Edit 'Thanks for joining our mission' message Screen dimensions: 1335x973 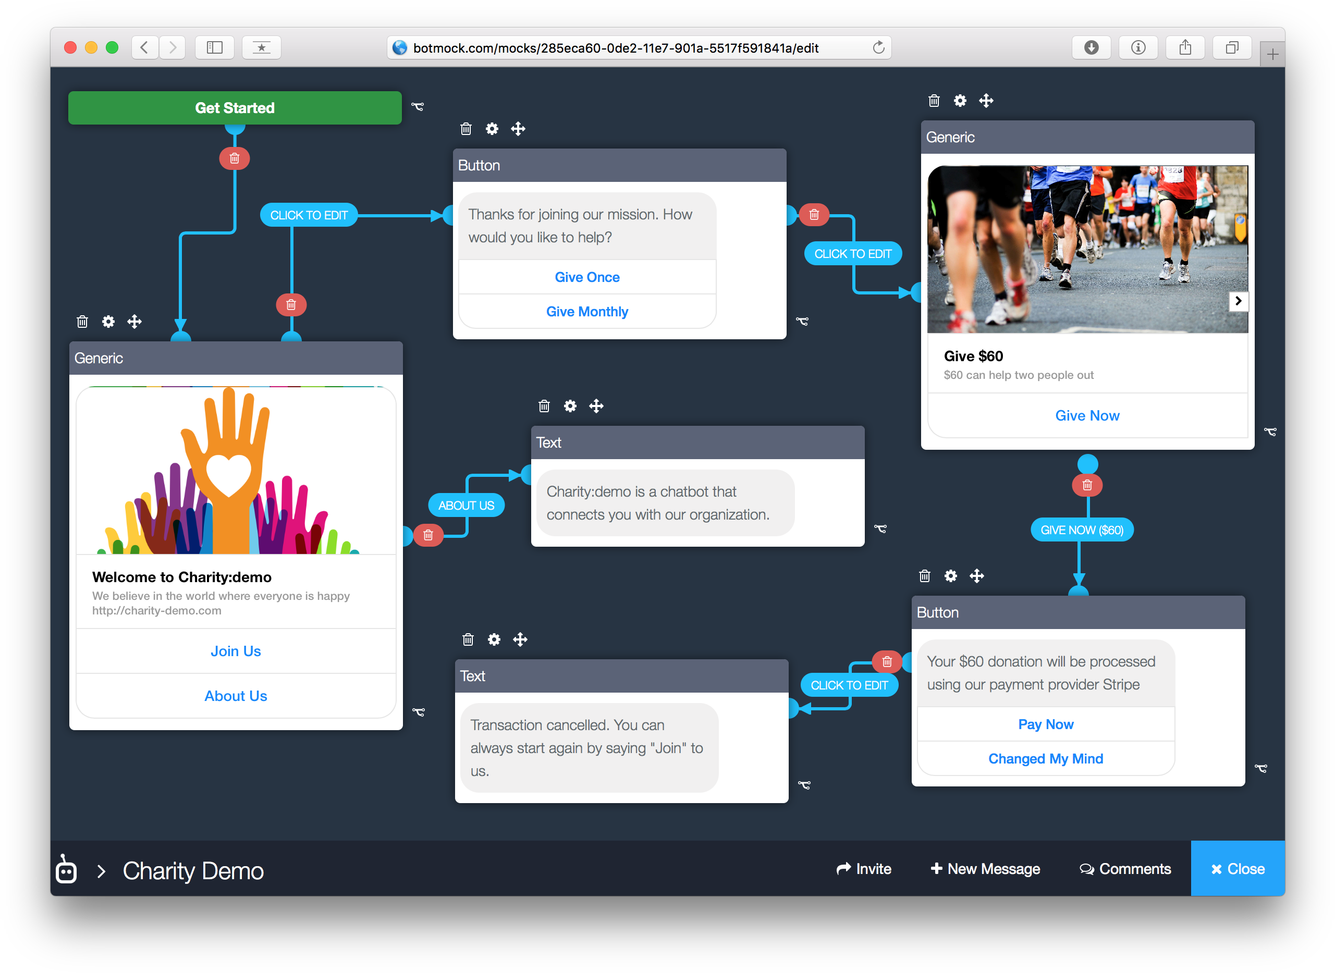[587, 226]
